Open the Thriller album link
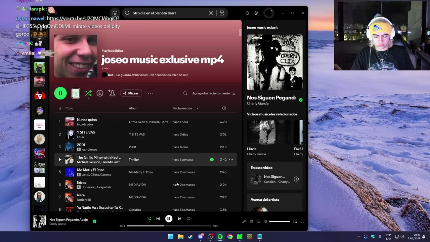This screenshot has height=242, width=430. point(134,160)
